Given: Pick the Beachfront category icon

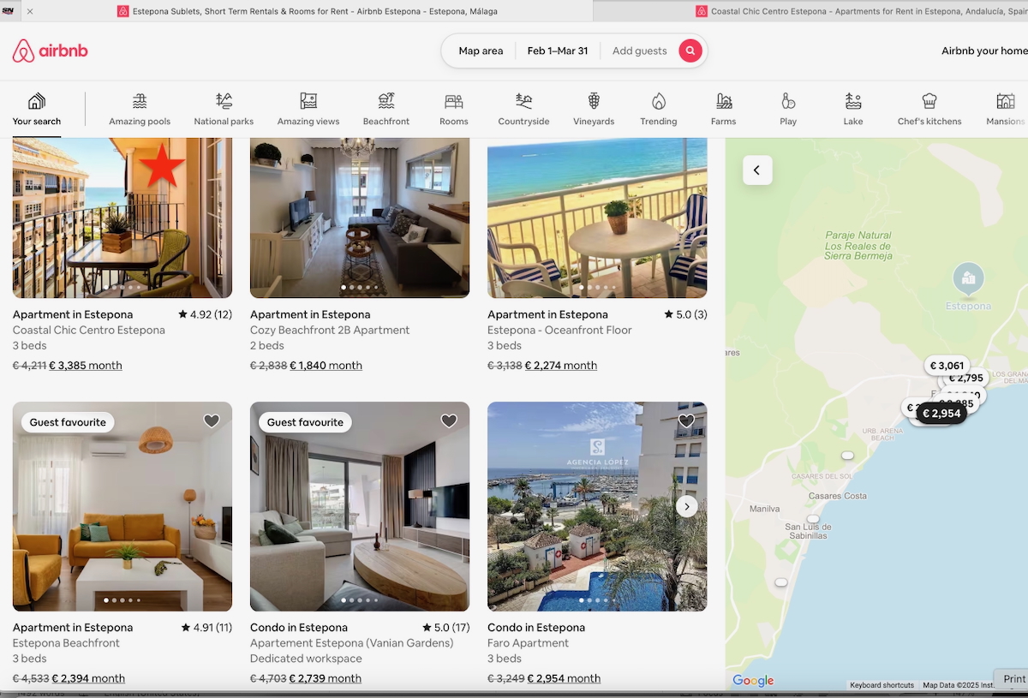Looking at the screenshot, I should pyautogui.click(x=386, y=102).
